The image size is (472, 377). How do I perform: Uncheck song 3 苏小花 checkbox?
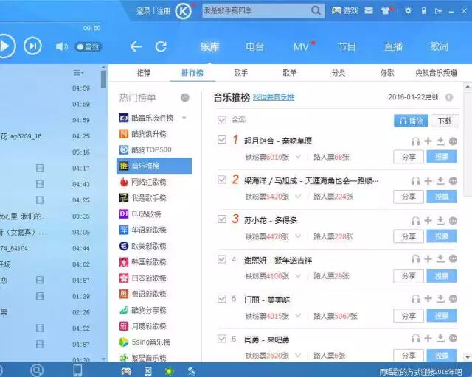222,219
